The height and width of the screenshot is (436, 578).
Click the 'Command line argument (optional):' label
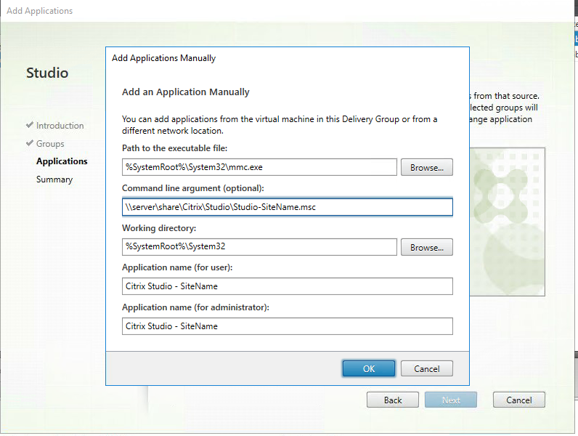point(193,188)
